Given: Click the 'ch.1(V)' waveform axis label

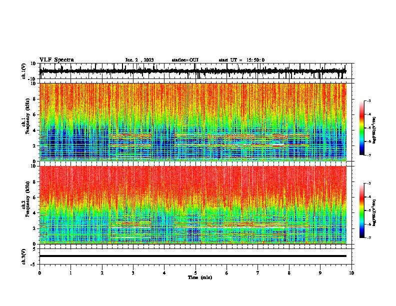Looking at the screenshot, I should (x=24, y=71).
